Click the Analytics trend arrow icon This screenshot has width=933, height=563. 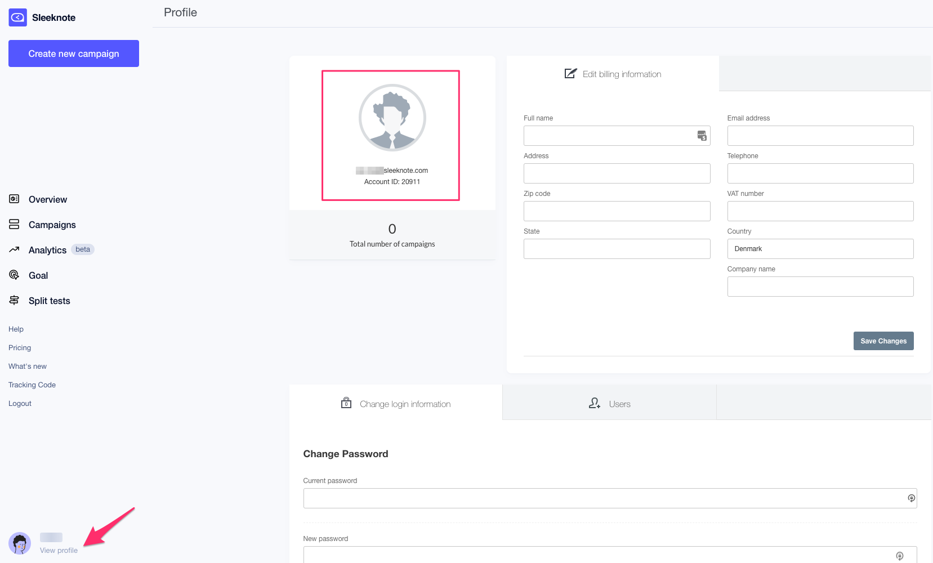(14, 249)
